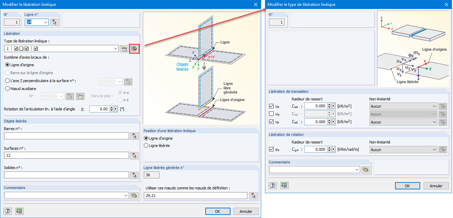The height and width of the screenshot is (218, 453).
Task: Toggle uz translation release checkbox
Action: 272,122
